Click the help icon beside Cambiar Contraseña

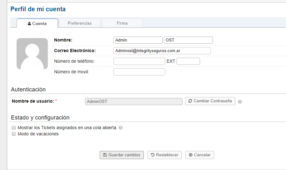click(240, 102)
